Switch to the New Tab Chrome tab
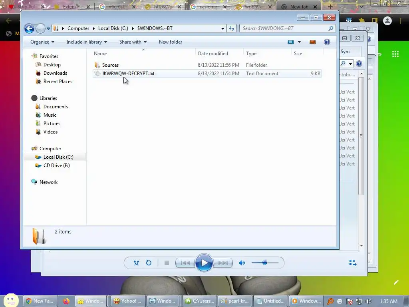The height and width of the screenshot is (307, 409). pos(299,7)
